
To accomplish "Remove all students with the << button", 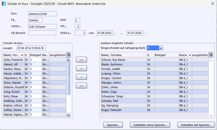I will click(x=81, y=86).
